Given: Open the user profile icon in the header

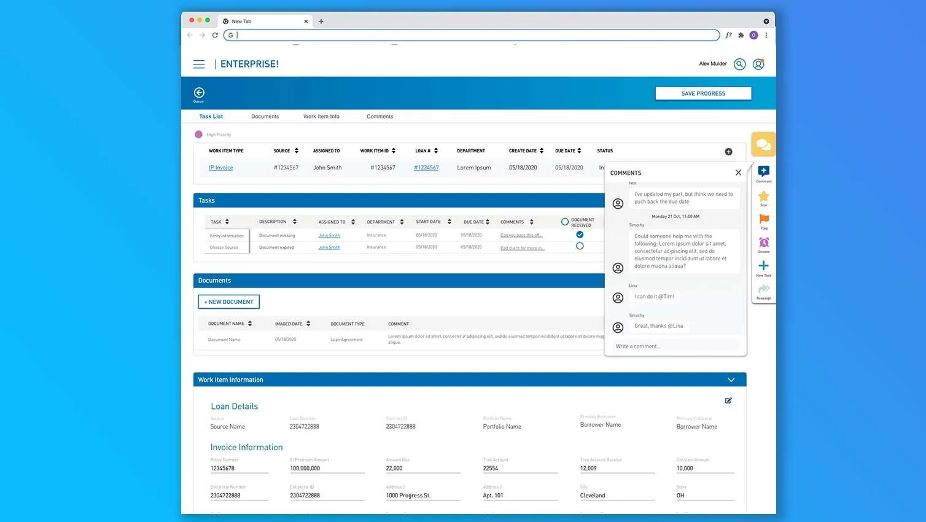Looking at the screenshot, I should click(758, 64).
